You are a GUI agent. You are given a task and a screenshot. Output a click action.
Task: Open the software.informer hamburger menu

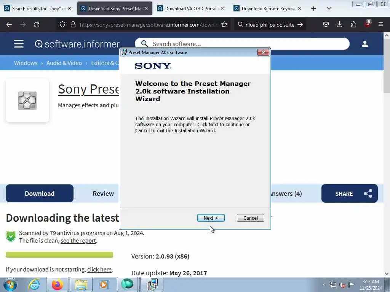coord(19,44)
